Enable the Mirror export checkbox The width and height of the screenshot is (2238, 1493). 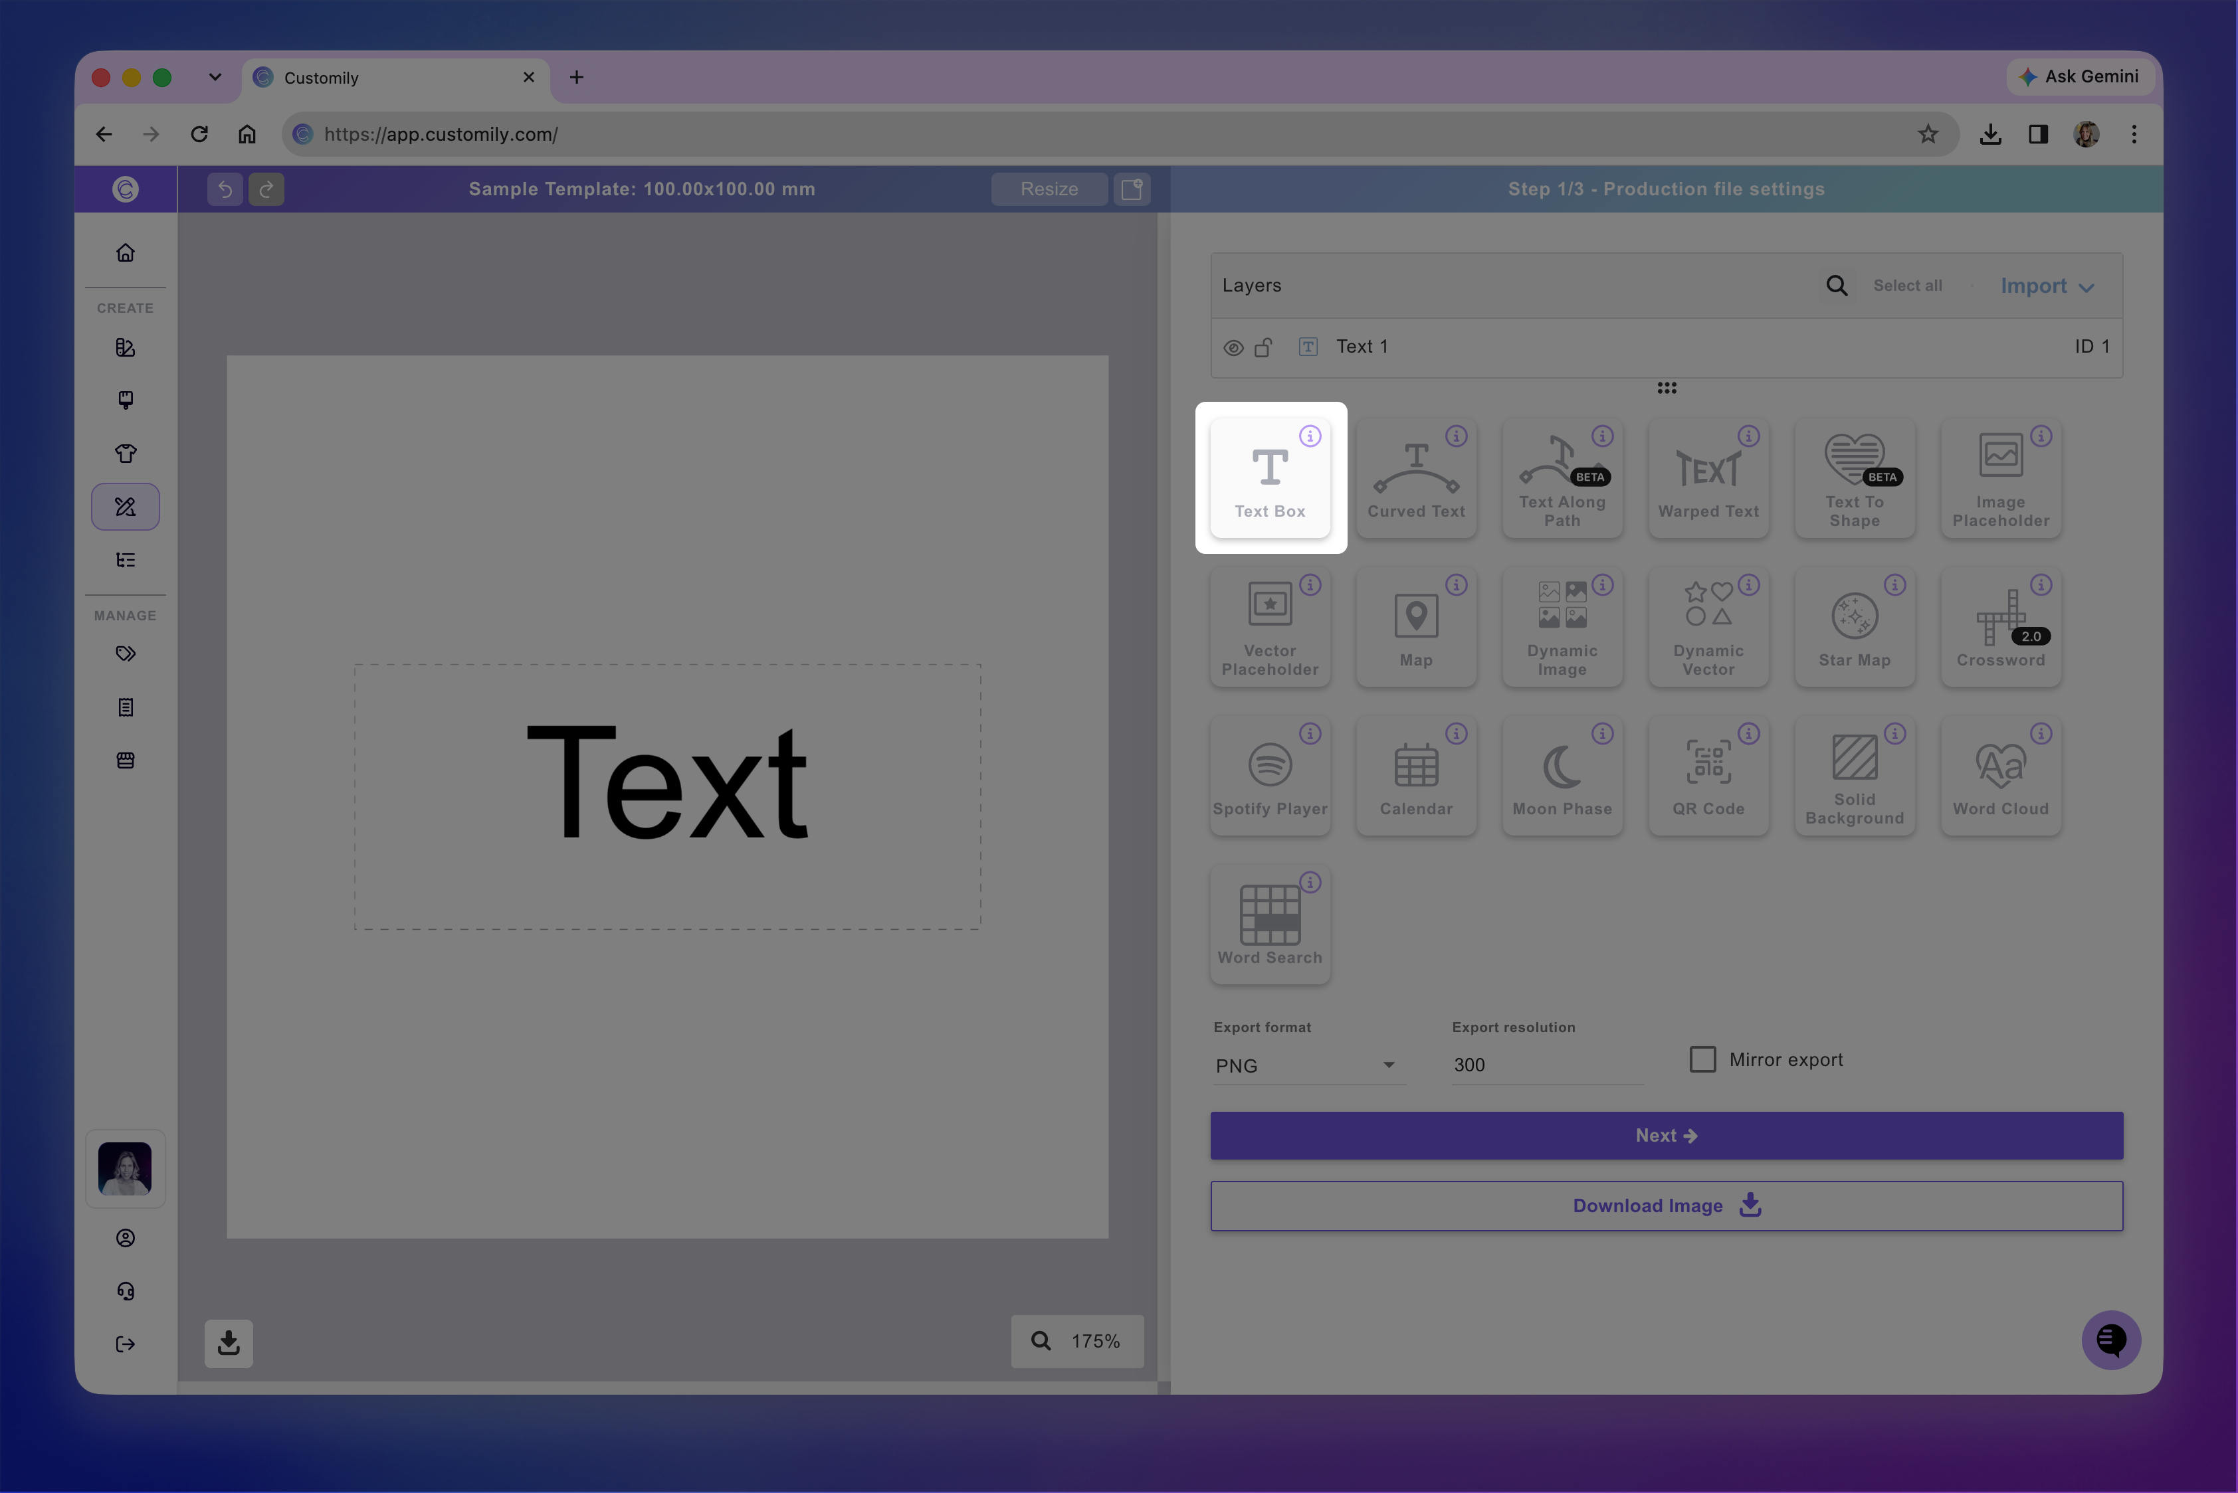pyautogui.click(x=1702, y=1059)
